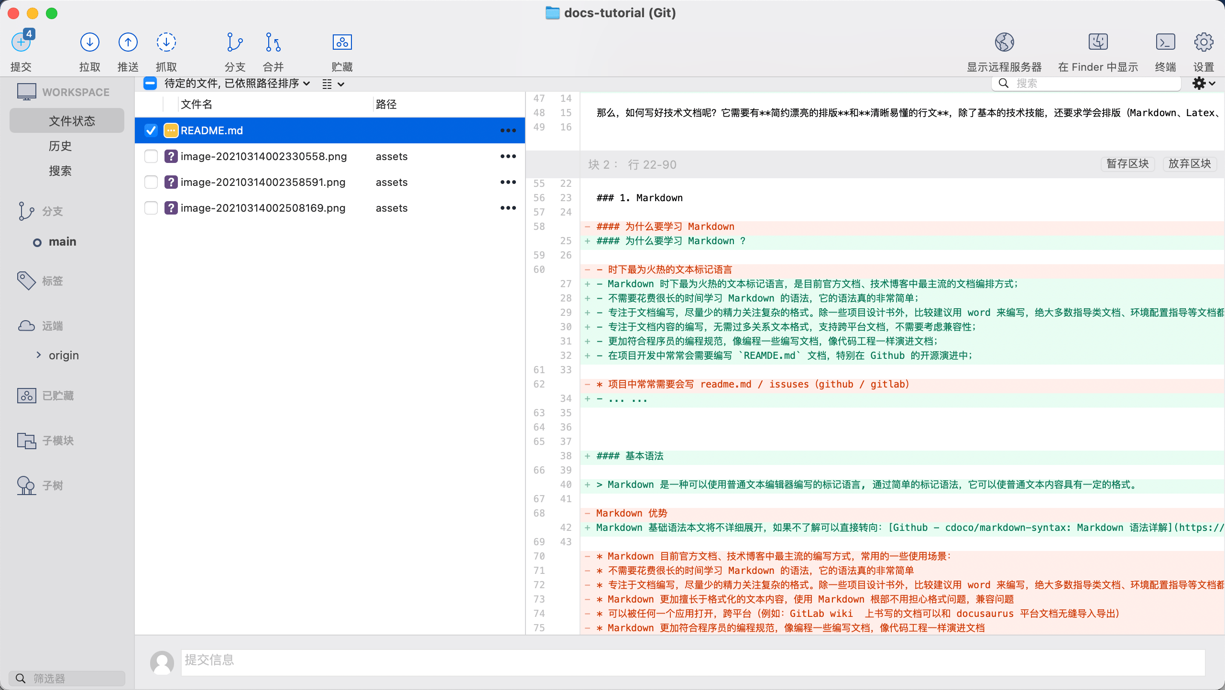Viewport: 1225px width, 690px height.
Task: Check the image-20210314002508169.png checkbox
Action: (x=151, y=208)
